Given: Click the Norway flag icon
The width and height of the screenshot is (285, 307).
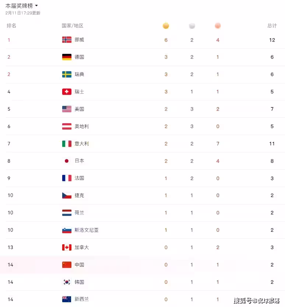Looking at the screenshot, I should [x=67, y=40].
